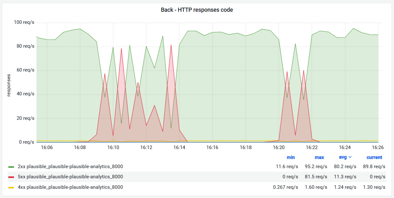The image size is (394, 198).
Task: Select the 4xx avg value 1.24 req/s
Action: click(x=345, y=187)
